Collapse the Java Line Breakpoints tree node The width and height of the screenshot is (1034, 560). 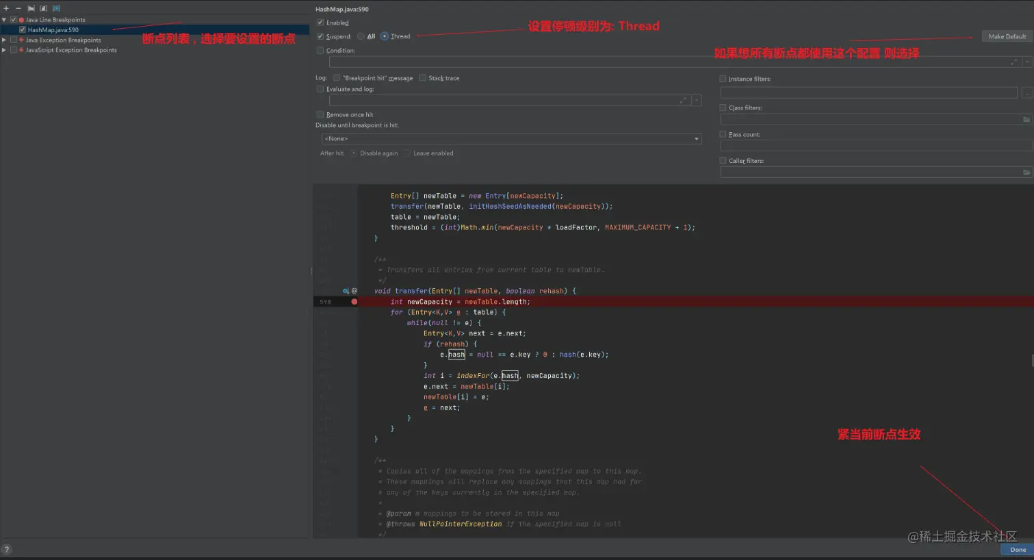point(4,20)
